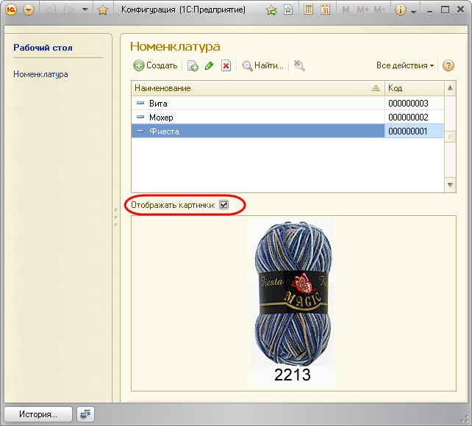The height and width of the screenshot is (426, 472).
Task: Open the Все действия dropdown menu
Action: coord(405,65)
